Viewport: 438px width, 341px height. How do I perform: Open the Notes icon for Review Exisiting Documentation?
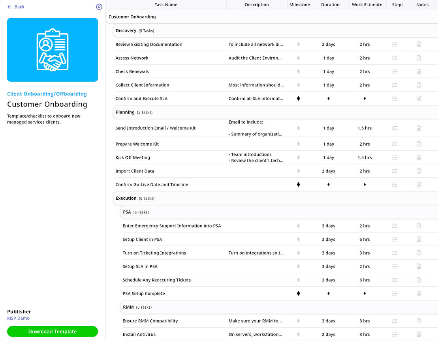419,44
